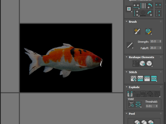Image resolution: width=166 pixels, height=124 pixels.
Task: Rotate selection 90 degrees clockwise
Action: tap(150, 13)
